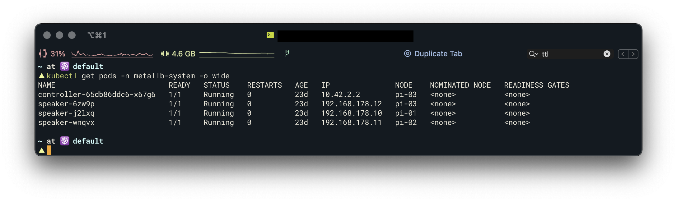Viewport: 677px width, 202px height.
Task: Click the IP 192.168.178.12
Action: 352,104
